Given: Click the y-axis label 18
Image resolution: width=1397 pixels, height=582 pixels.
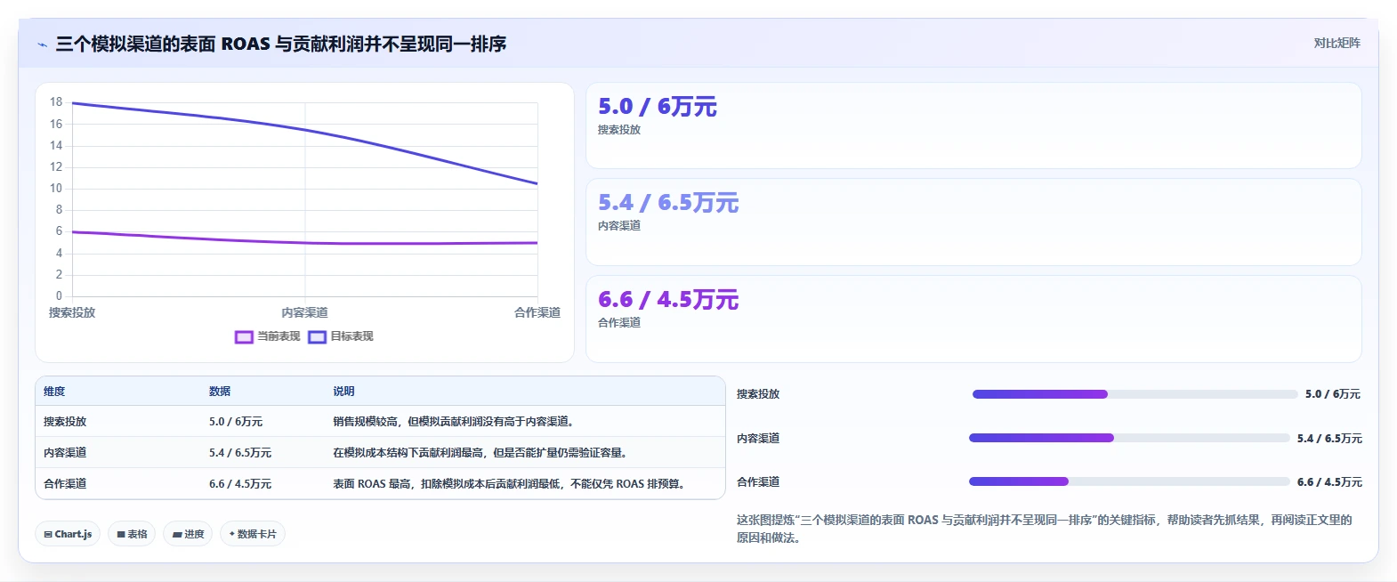Looking at the screenshot, I should (x=56, y=102).
